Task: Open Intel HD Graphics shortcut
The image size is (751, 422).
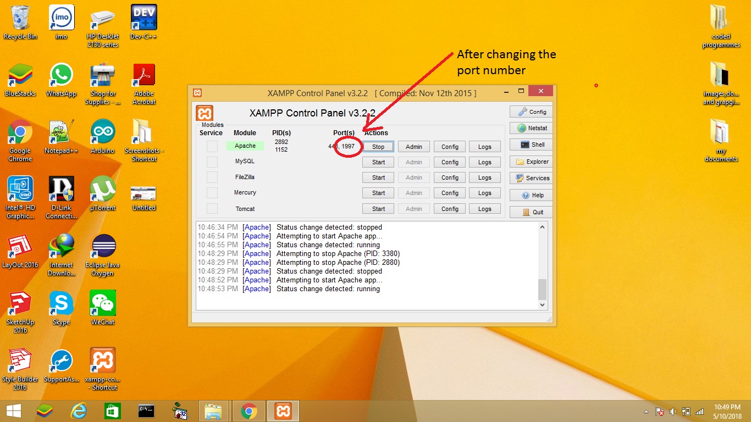Action: [x=20, y=198]
